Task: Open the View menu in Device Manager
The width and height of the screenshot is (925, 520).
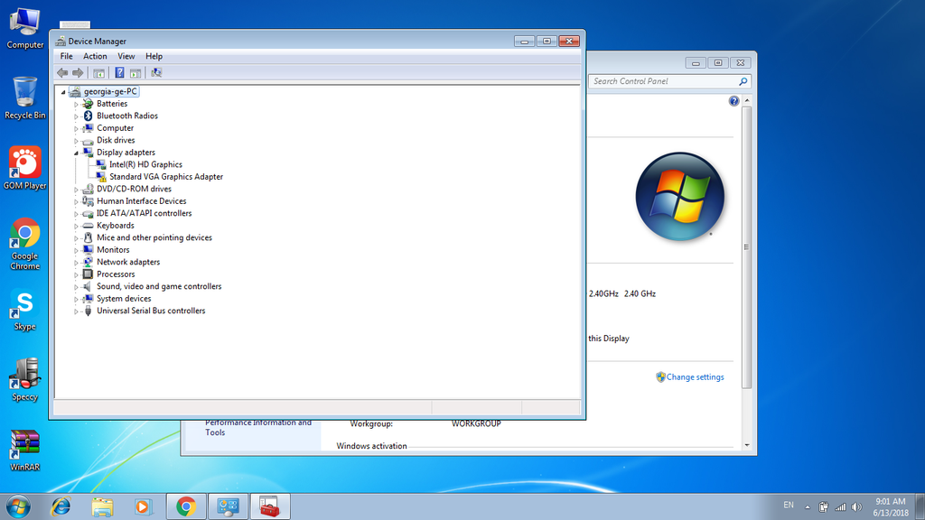Action: [x=126, y=56]
